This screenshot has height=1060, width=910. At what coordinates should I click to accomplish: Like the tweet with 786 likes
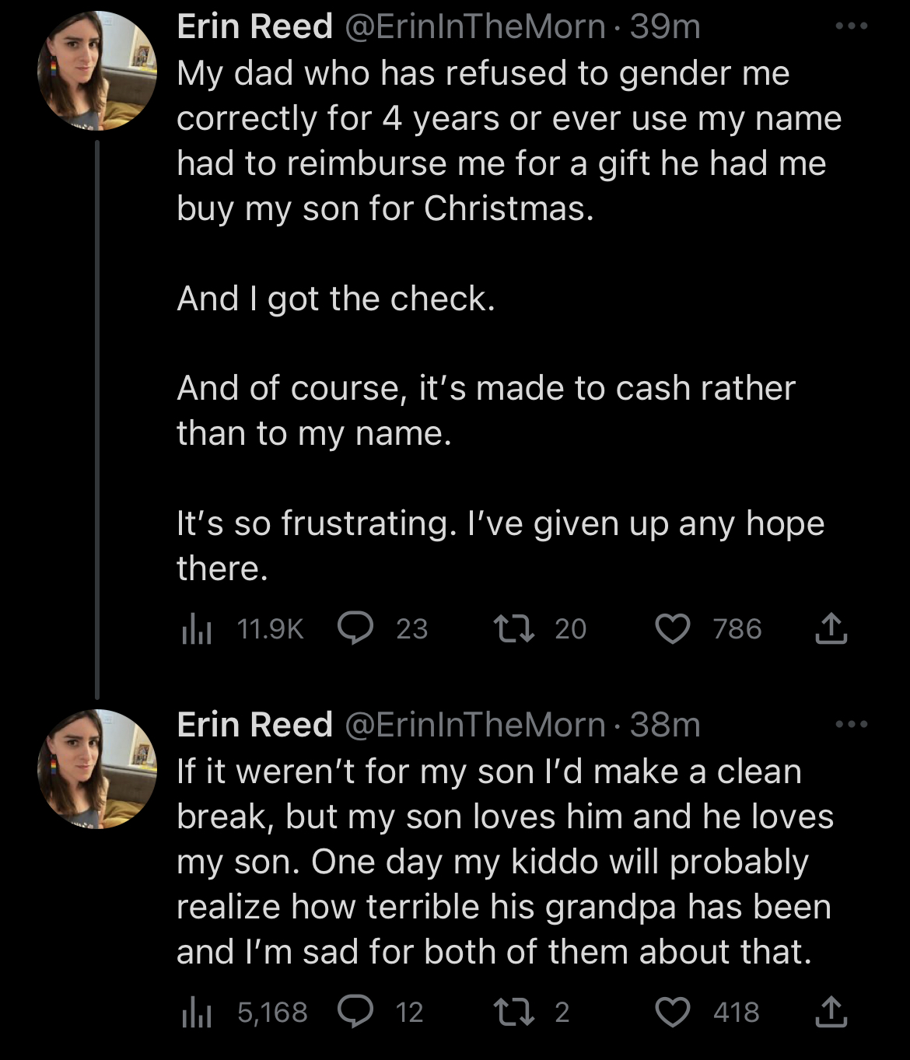point(673,628)
